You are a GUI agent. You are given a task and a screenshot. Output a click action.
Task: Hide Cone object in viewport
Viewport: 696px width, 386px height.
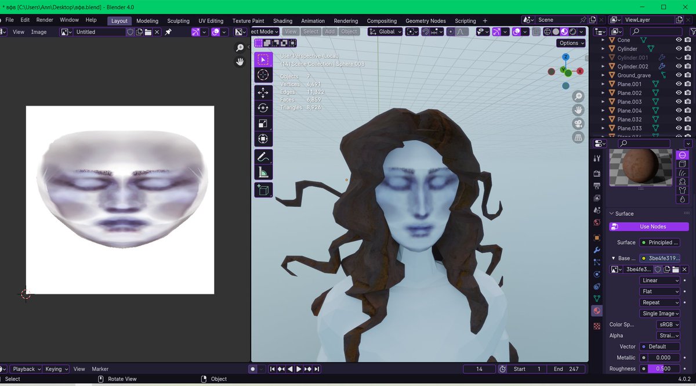pyautogui.click(x=679, y=40)
